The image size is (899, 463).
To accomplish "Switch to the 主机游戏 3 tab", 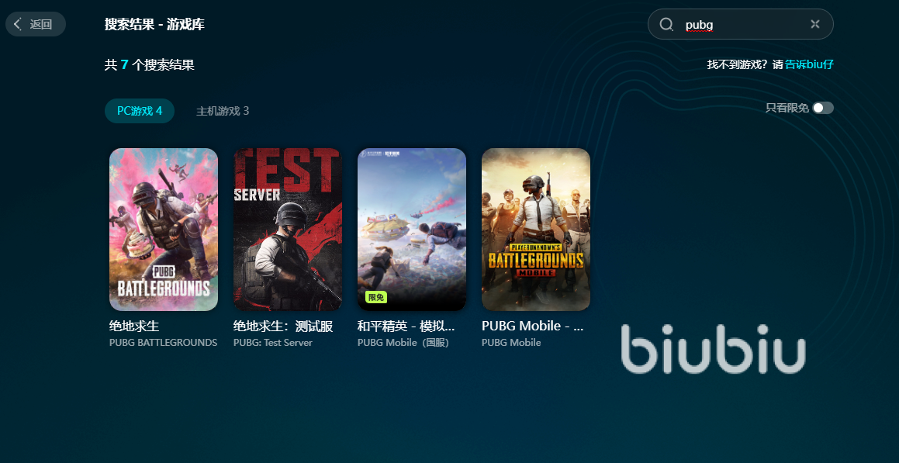I will click(223, 111).
